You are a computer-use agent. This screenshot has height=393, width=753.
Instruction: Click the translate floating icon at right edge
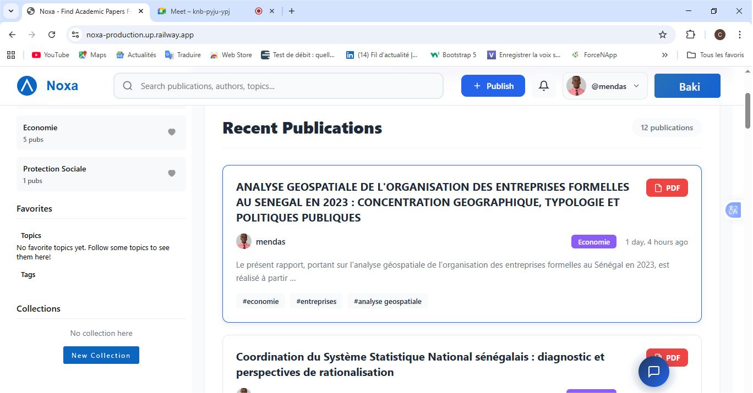(x=733, y=210)
